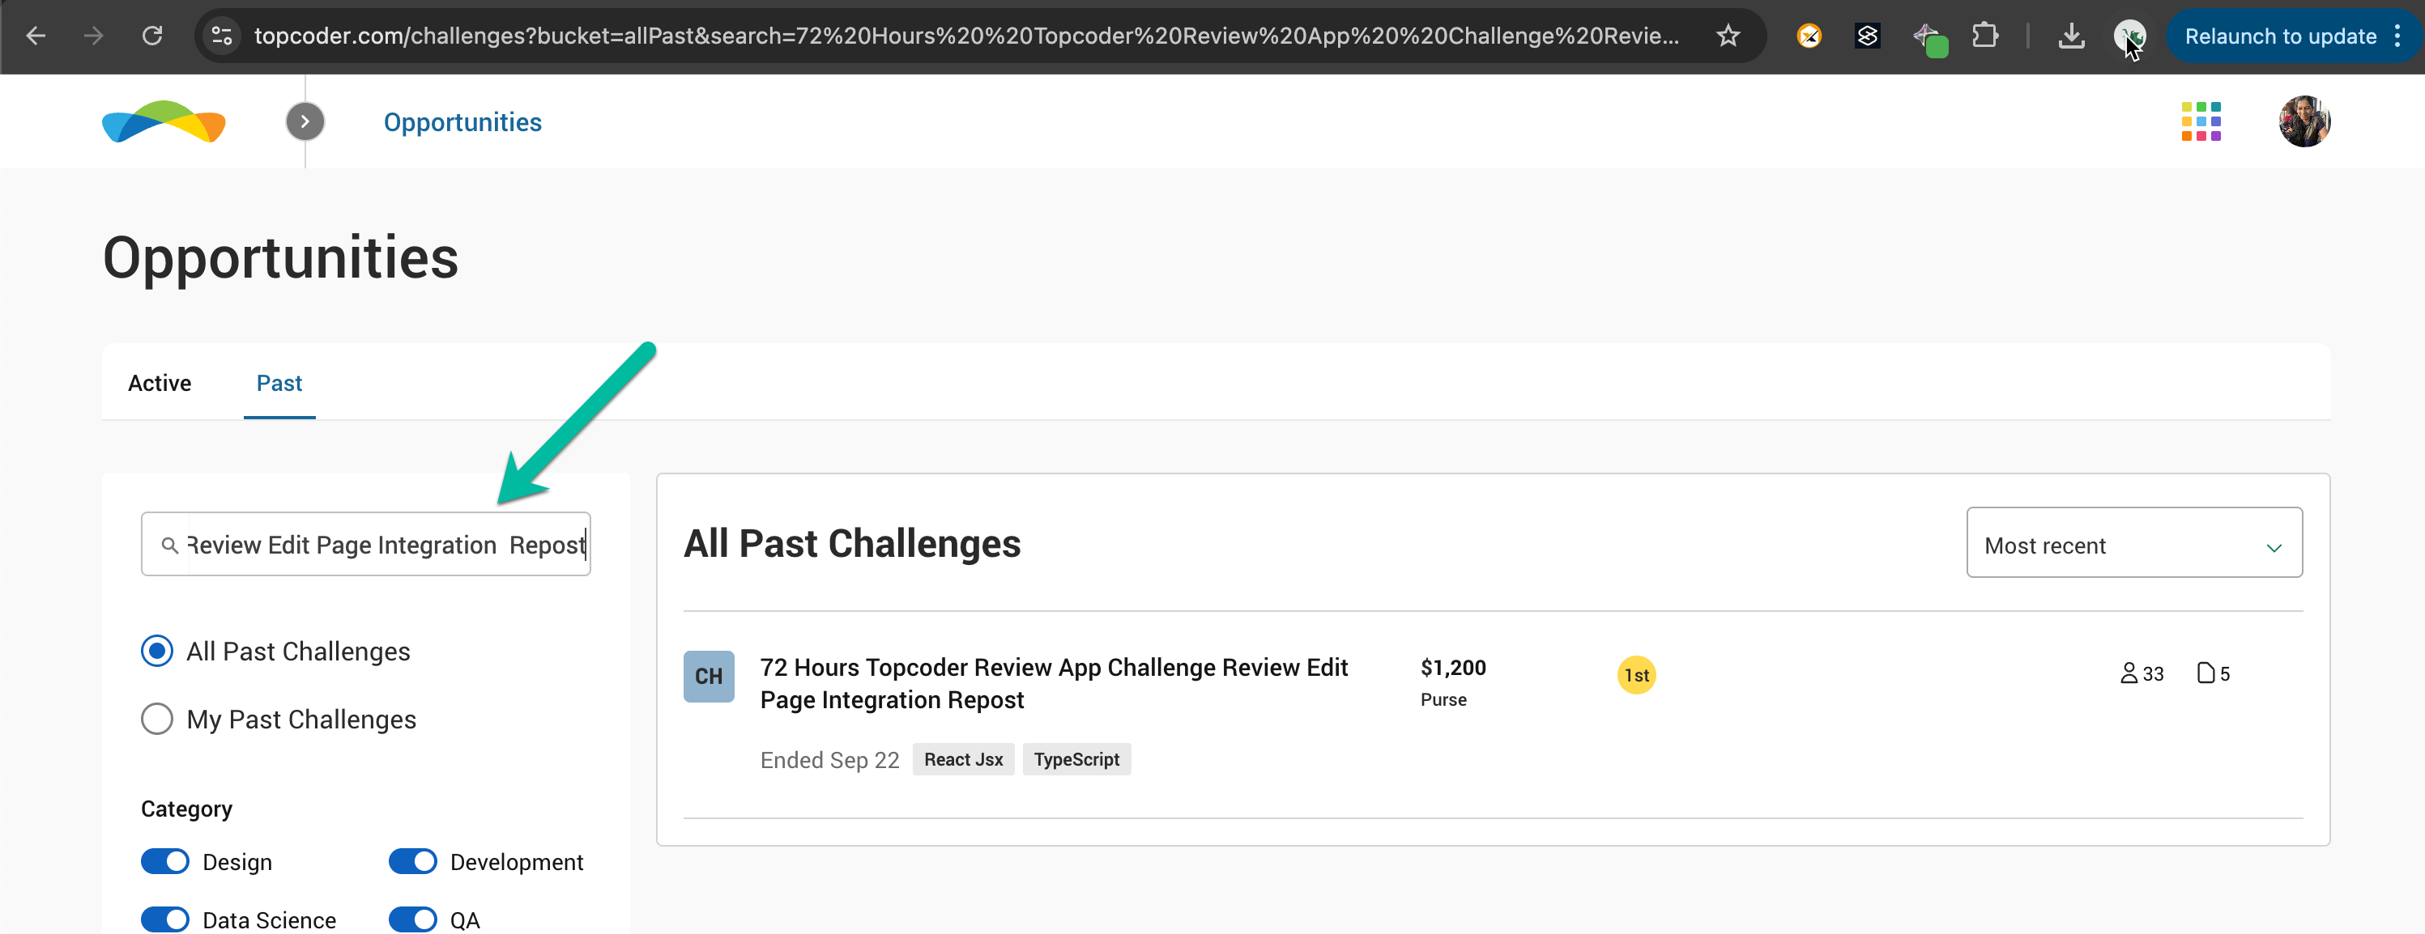Open the Most recent sort dropdown
Image resolution: width=2425 pixels, height=934 pixels.
pyautogui.click(x=2133, y=544)
